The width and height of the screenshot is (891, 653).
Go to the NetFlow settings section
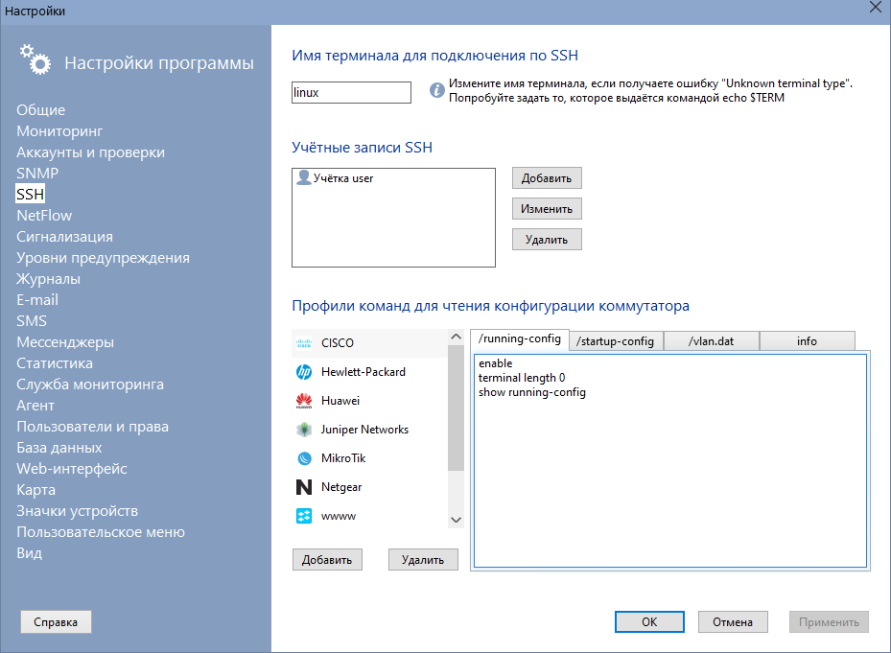(x=44, y=216)
